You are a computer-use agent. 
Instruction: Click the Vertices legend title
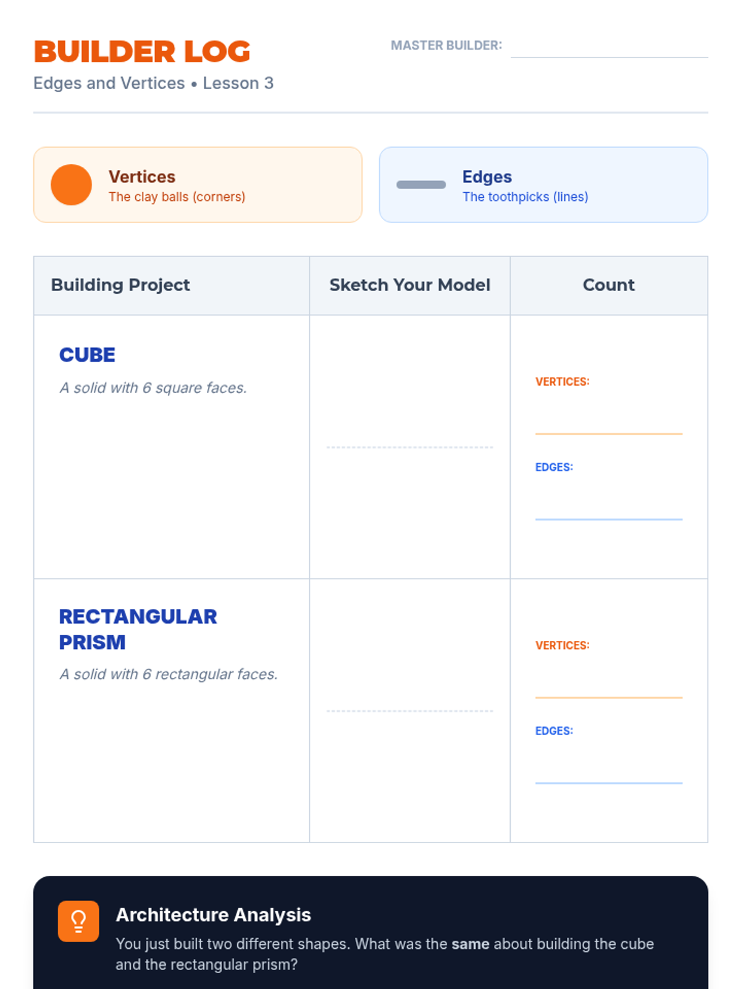(x=142, y=177)
